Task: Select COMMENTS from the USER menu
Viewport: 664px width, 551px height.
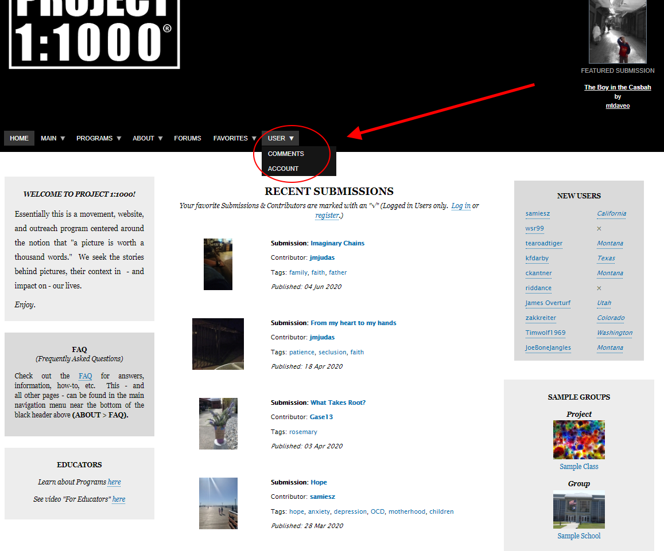Action: click(286, 154)
